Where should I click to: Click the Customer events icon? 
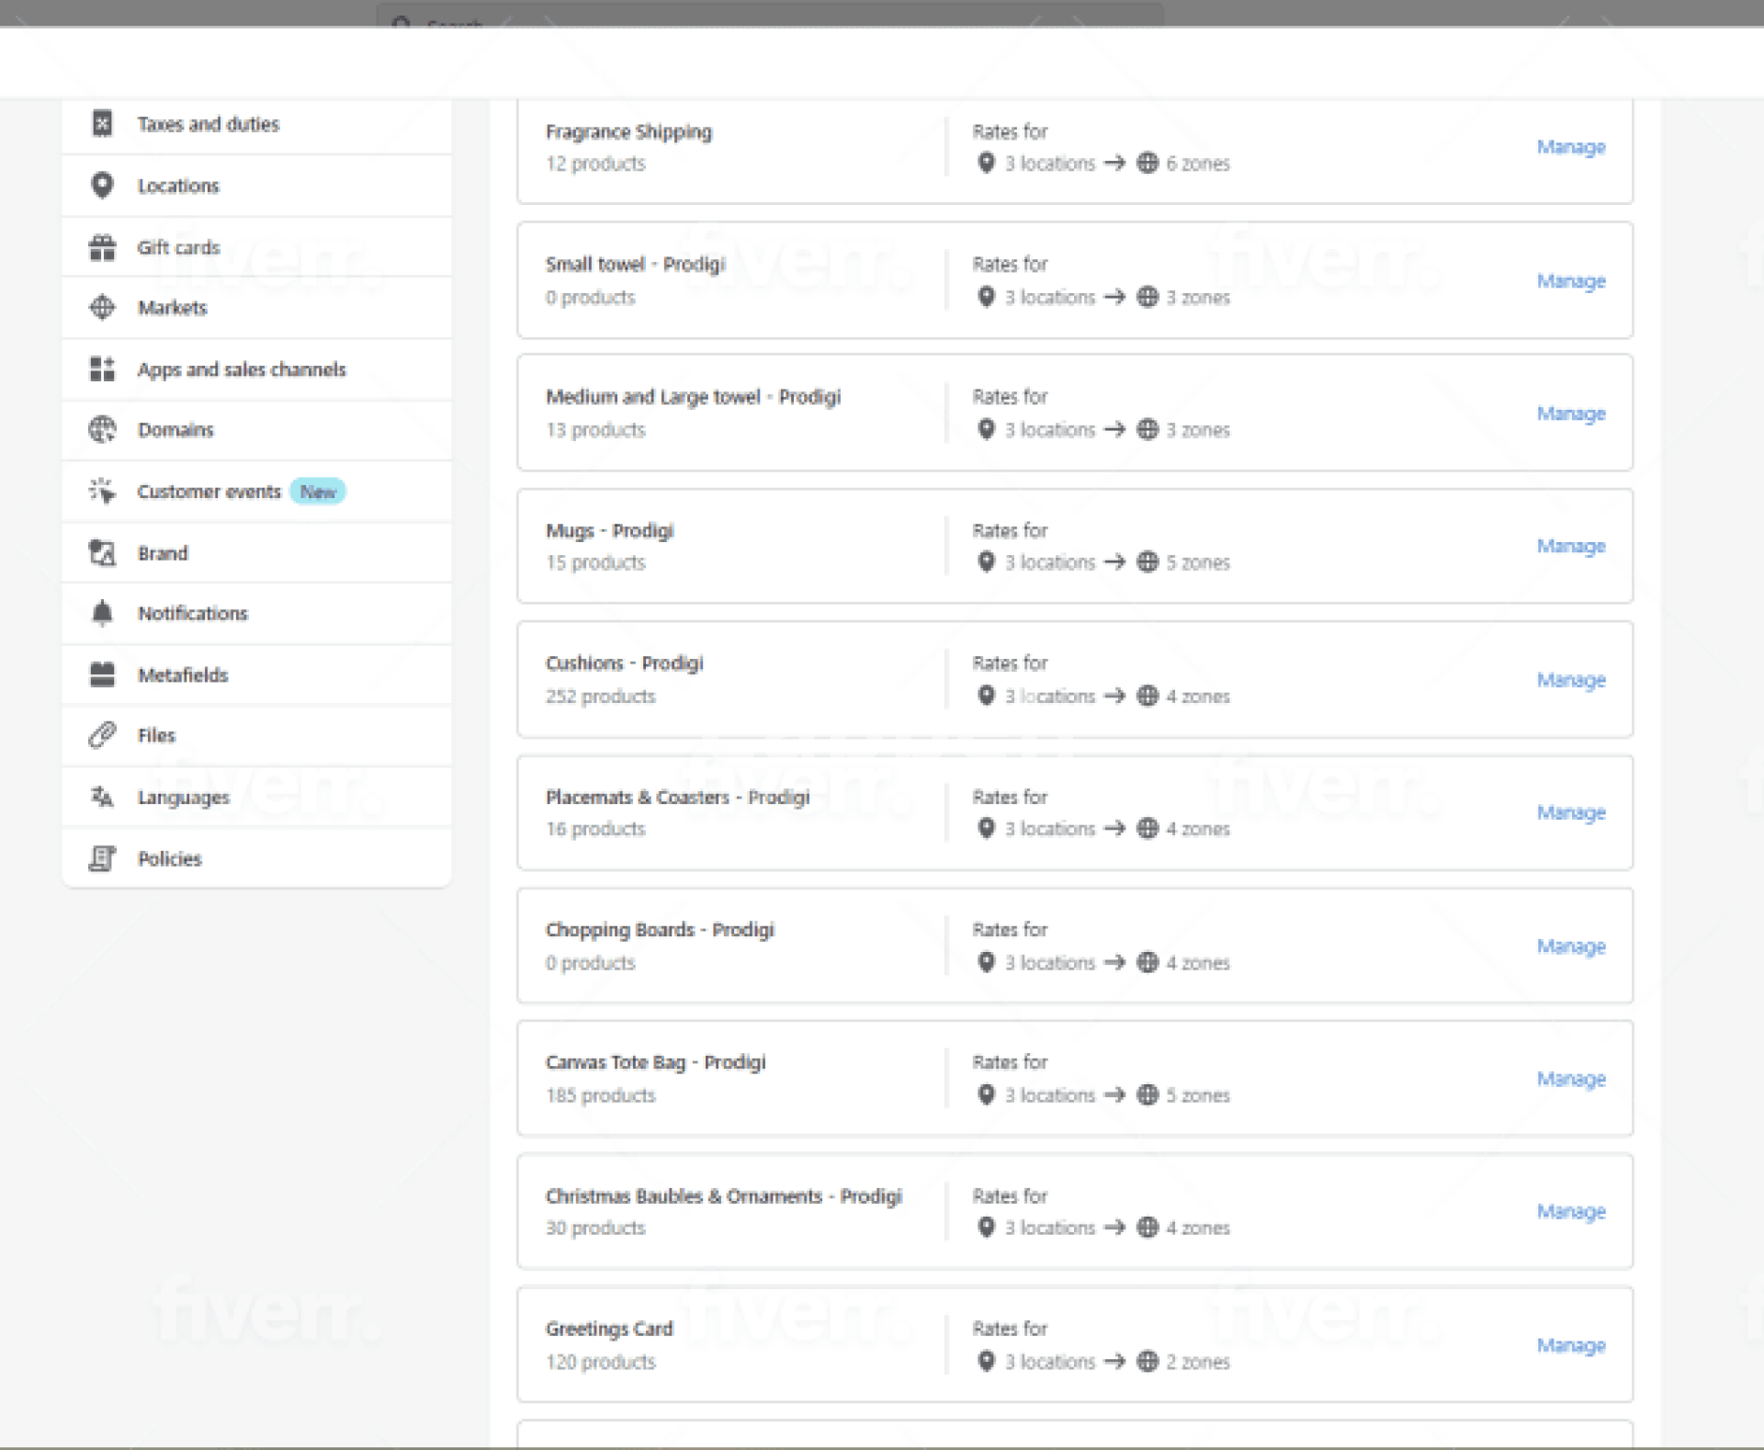[x=102, y=492]
